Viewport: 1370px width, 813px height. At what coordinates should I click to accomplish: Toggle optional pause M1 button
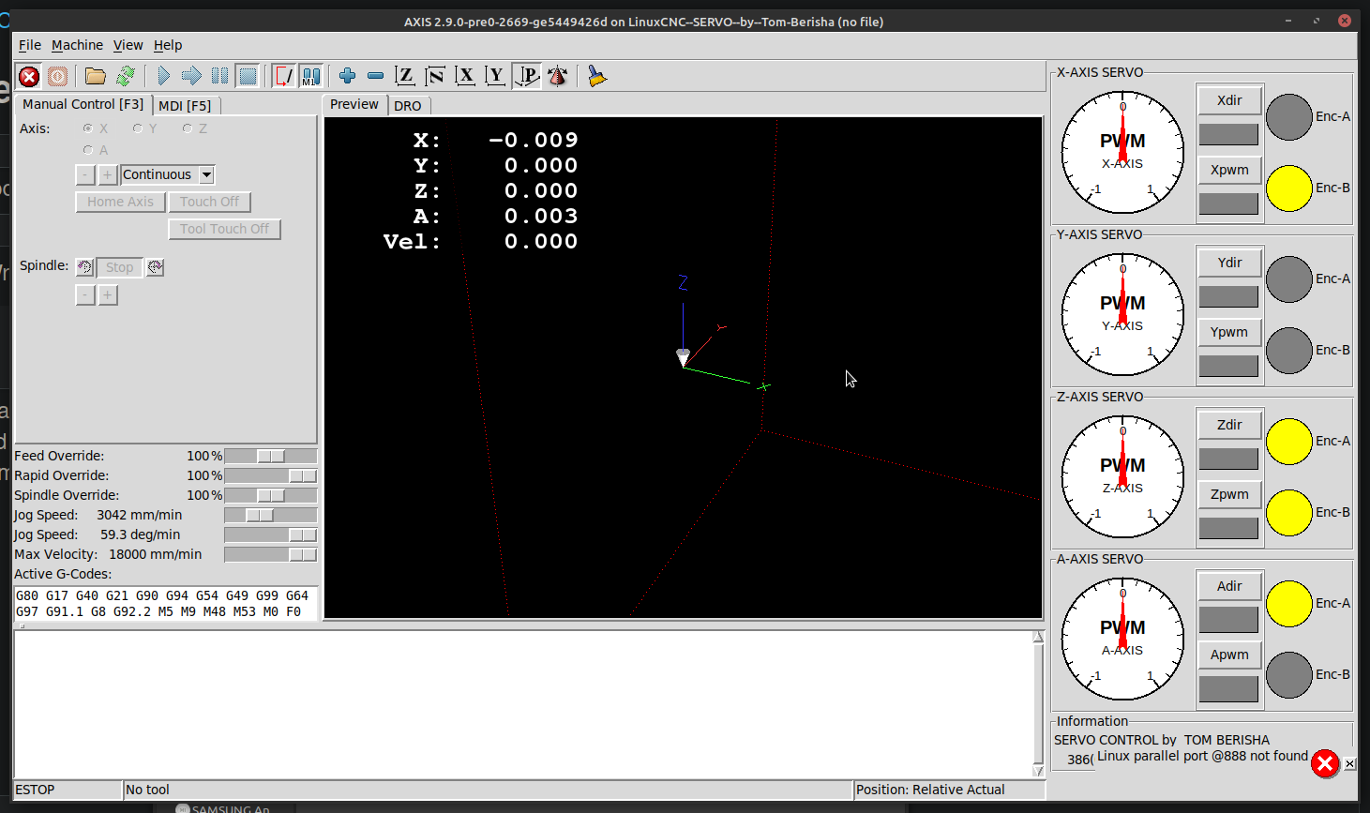pyautogui.click(x=310, y=77)
